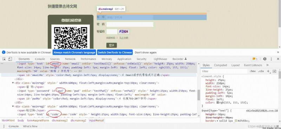Image resolution: width=281 pixels, height=129 pixels.
Task: Click the float: left declaration
Action: 214,99
